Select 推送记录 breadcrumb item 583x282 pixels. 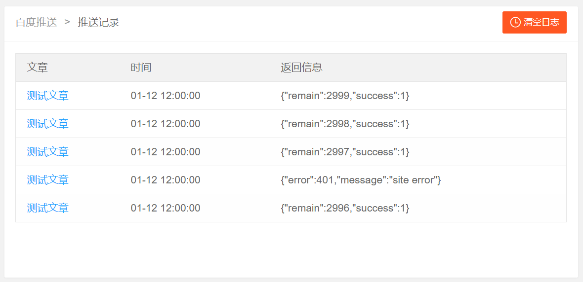click(98, 22)
